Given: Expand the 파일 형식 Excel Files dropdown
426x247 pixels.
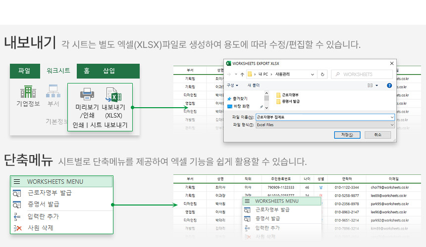Looking at the screenshot, I should [392, 125].
